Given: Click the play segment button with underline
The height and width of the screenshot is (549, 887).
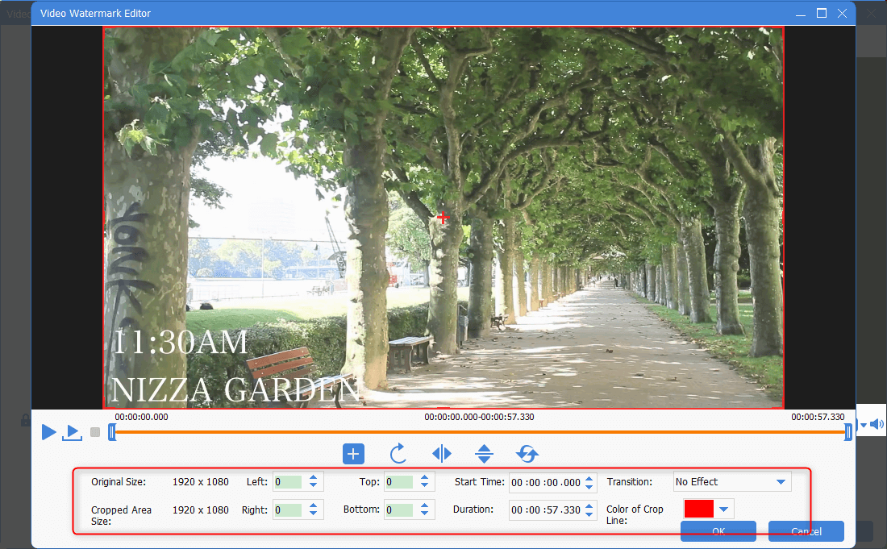Looking at the screenshot, I should pyautogui.click(x=73, y=432).
